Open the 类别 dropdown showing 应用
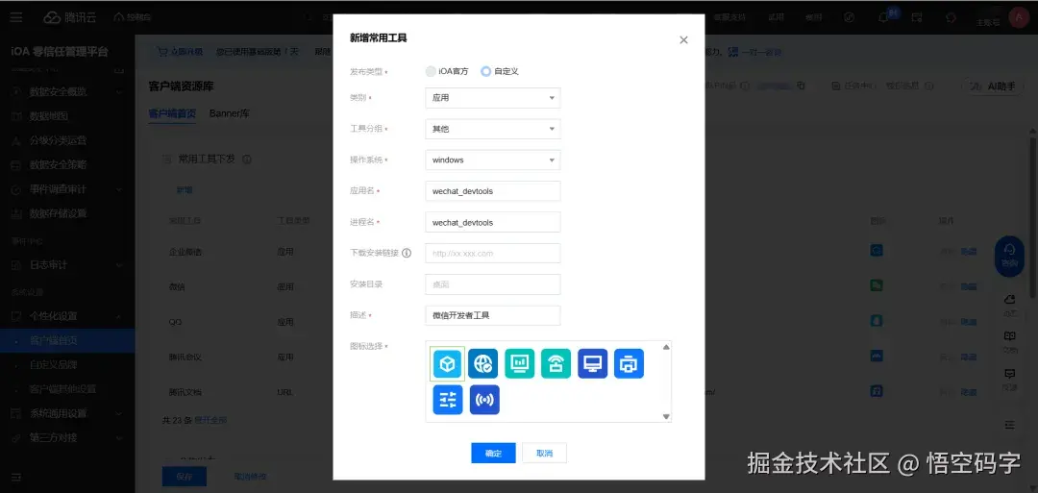 pos(493,98)
